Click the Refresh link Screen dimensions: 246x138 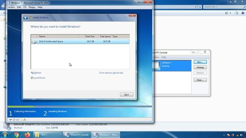(x=38, y=73)
